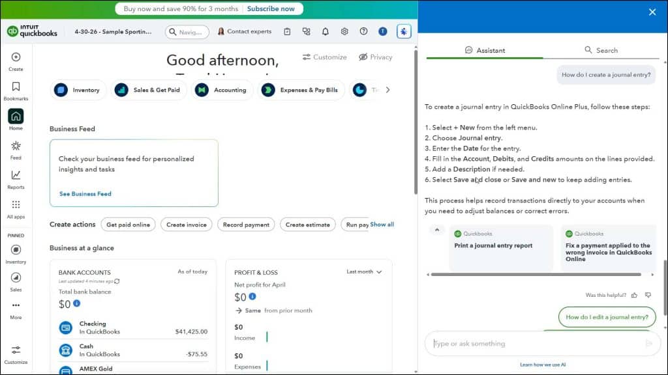Image resolution: width=668 pixels, height=375 pixels.
Task: Click info icon beside net profit
Action: (x=252, y=296)
